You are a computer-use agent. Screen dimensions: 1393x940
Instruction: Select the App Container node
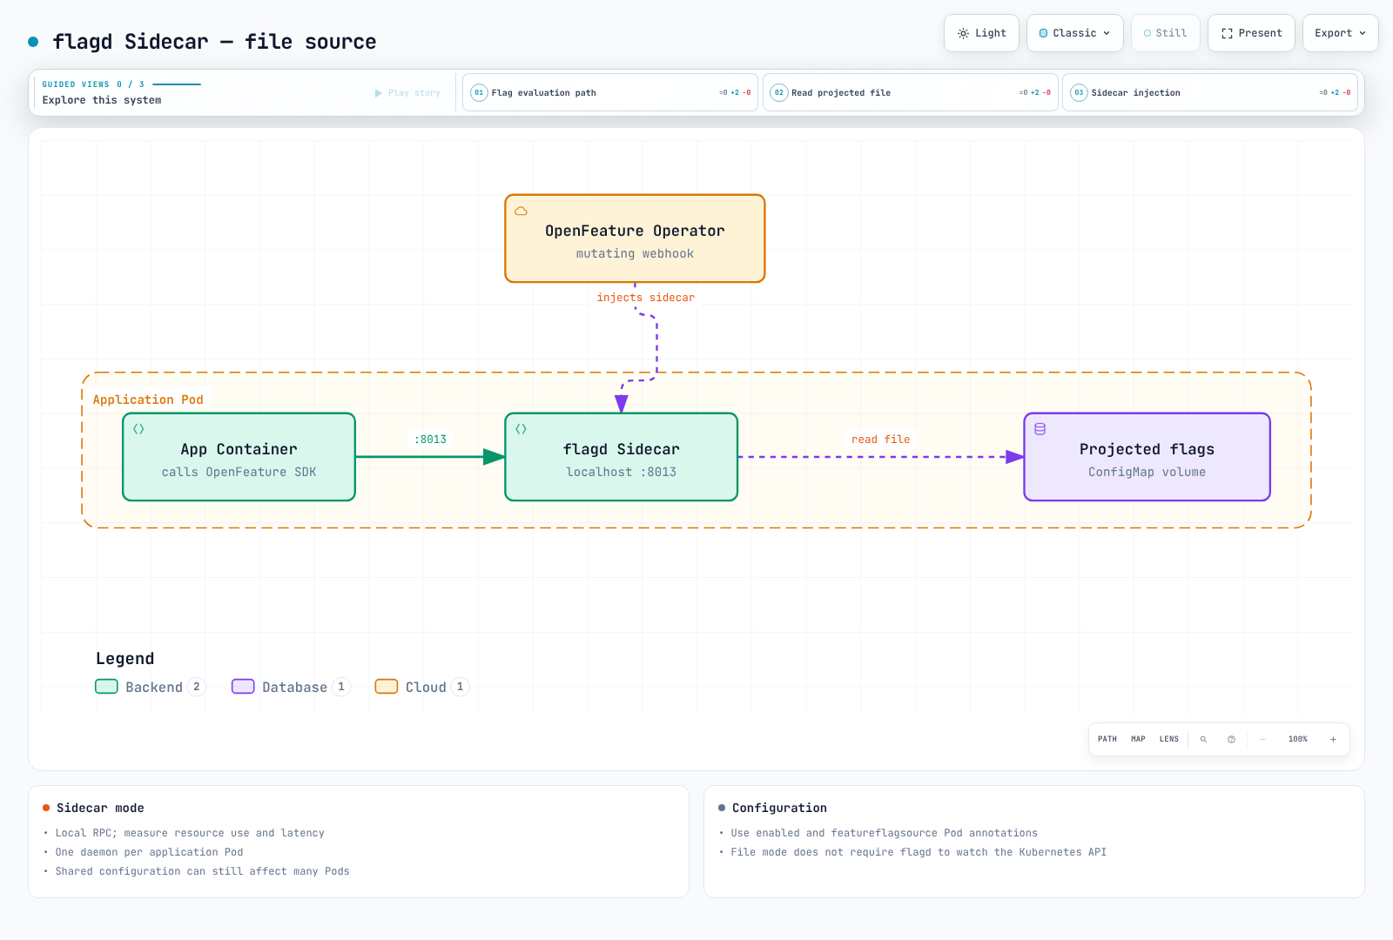pos(239,457)
